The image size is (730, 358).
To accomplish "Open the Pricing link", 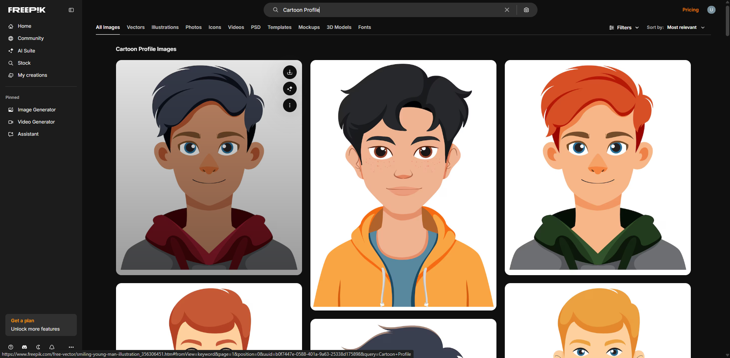I will click(x=690, y=10).
